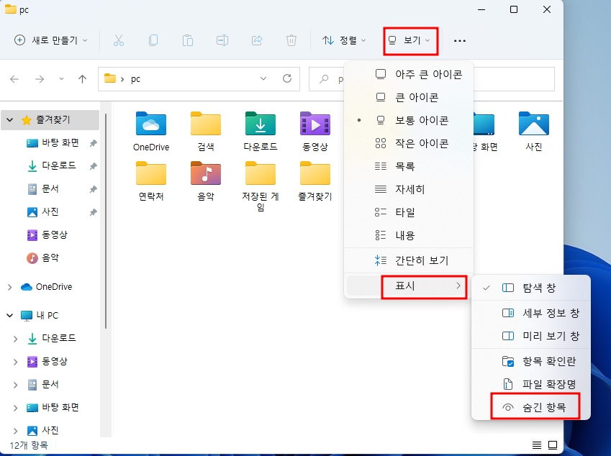This screenshot has width=611, height=456.
Task: Click the Share icon in toolbar
Action: 257,40
